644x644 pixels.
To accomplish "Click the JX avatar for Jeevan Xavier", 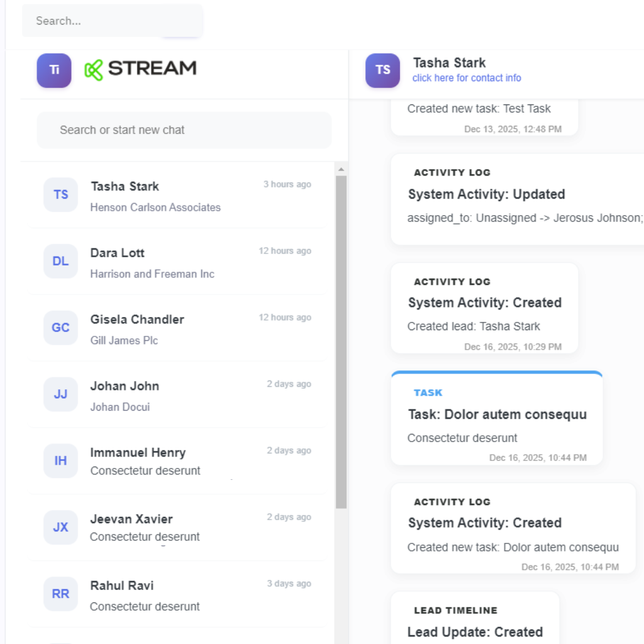I will coord(60,527).
